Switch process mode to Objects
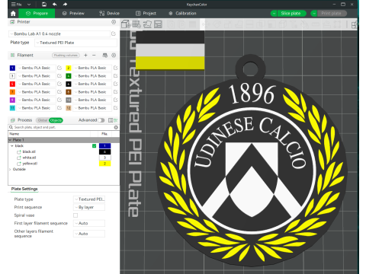The height and width of the screenshot is (274, 366). pyautogui.click(x=56, y=120)
